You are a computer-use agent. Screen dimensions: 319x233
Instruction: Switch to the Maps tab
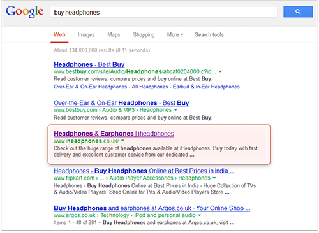114,34
